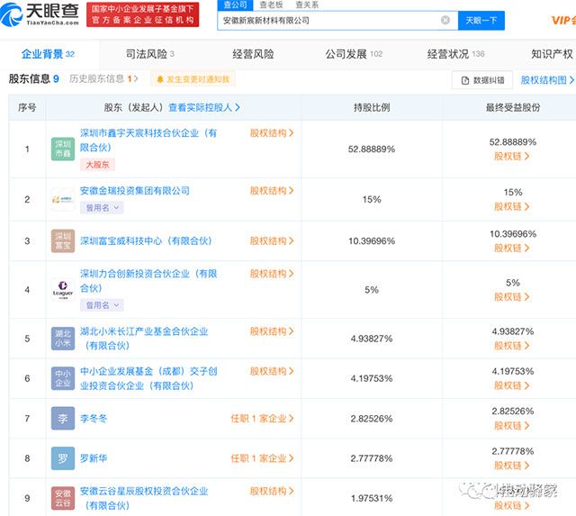Open 股权结构 for 安徽云谷星辰股权投资
Image resolution: width=576 pixels, height=516 pixels.
pyautogui.click(x=272, y=492)
